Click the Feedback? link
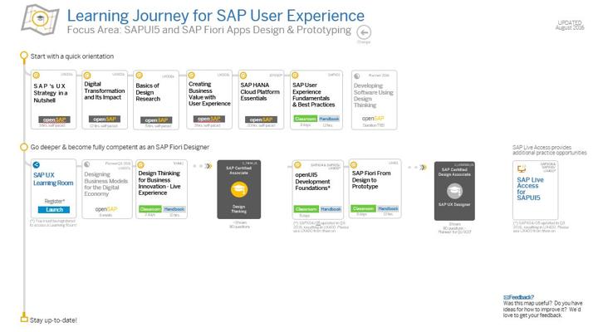The image size is (598, 332). (518, 297)
